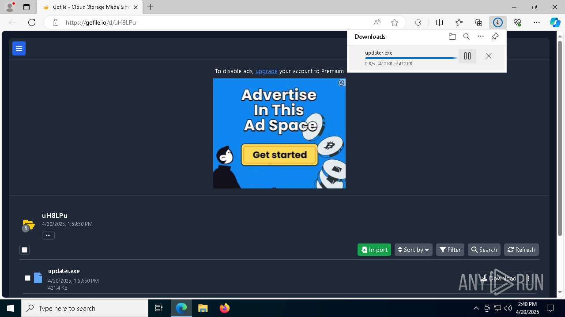The image size is (565, 317).
Task: Click Get started on the ad
Action: click(x=279, y=155)
